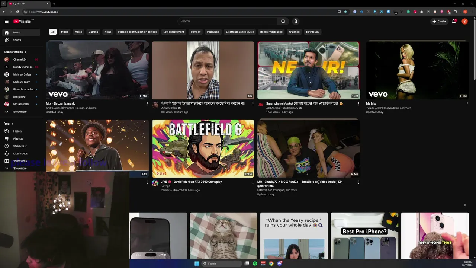Open the notifications bell
This screenshot has width=476, height=268.
[454, 21]
